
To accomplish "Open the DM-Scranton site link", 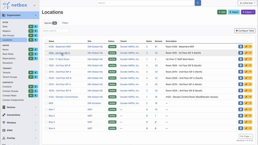I will [x=94, y=103].
